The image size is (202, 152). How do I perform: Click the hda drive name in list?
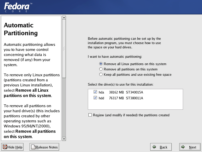tap(102, 92)
